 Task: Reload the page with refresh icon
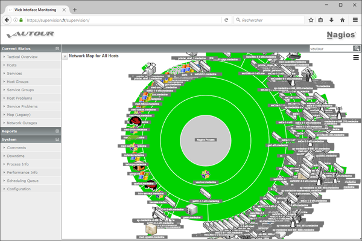pyautogui.click(x=226, y=20)
